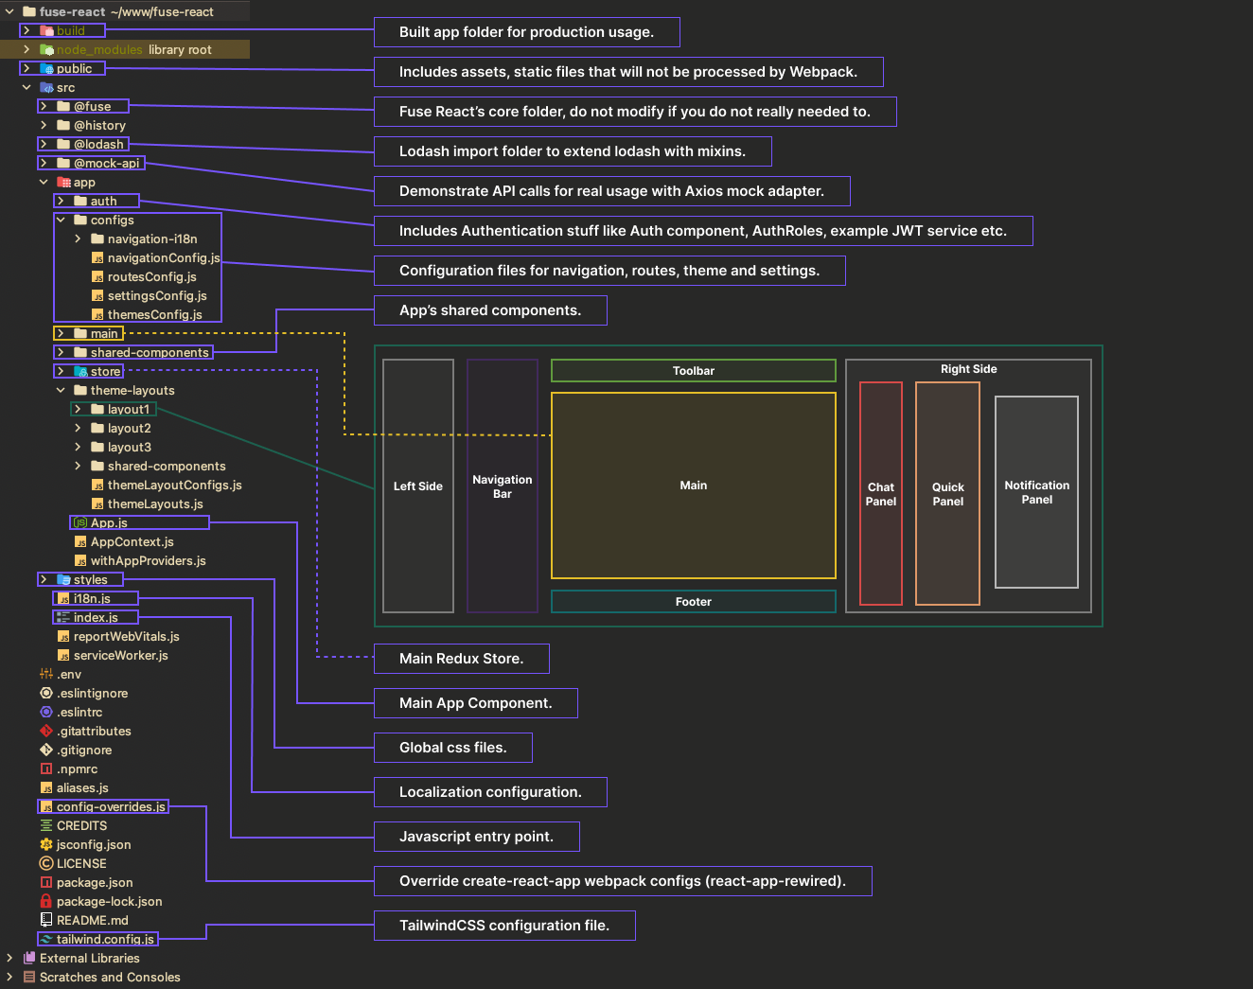Click the build folder icon

pos(46,31)
